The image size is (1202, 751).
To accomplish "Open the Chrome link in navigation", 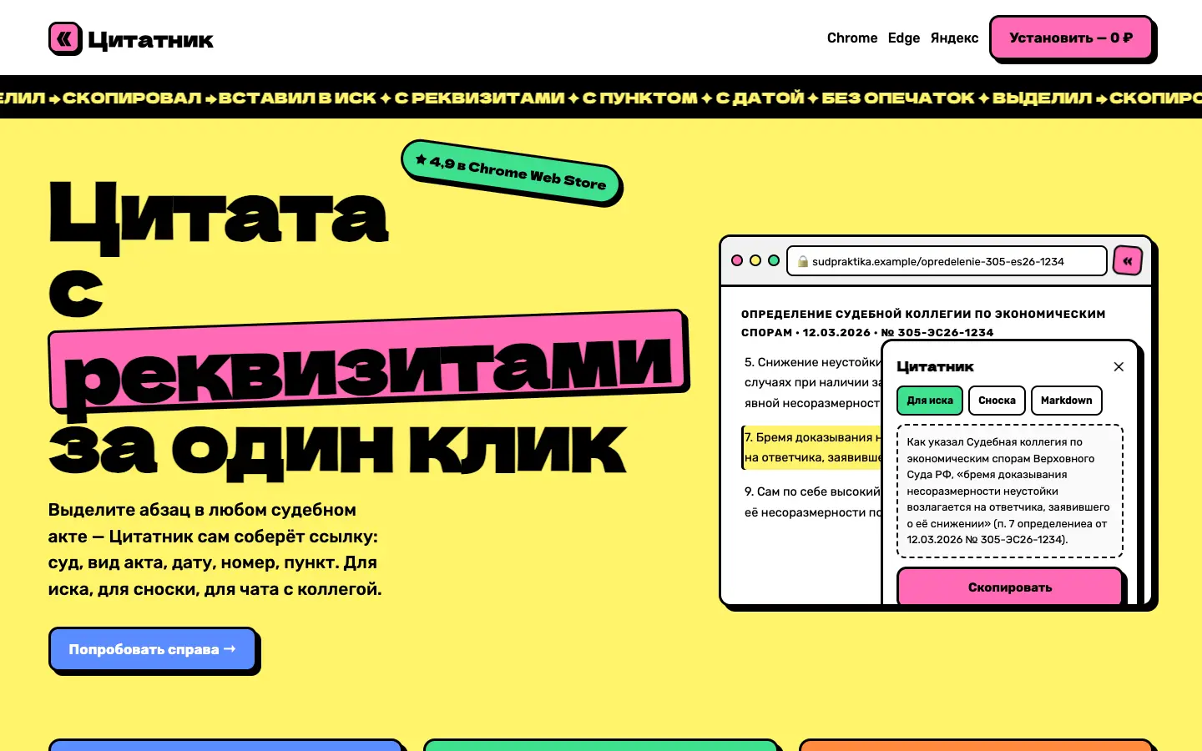I will 852,38.
